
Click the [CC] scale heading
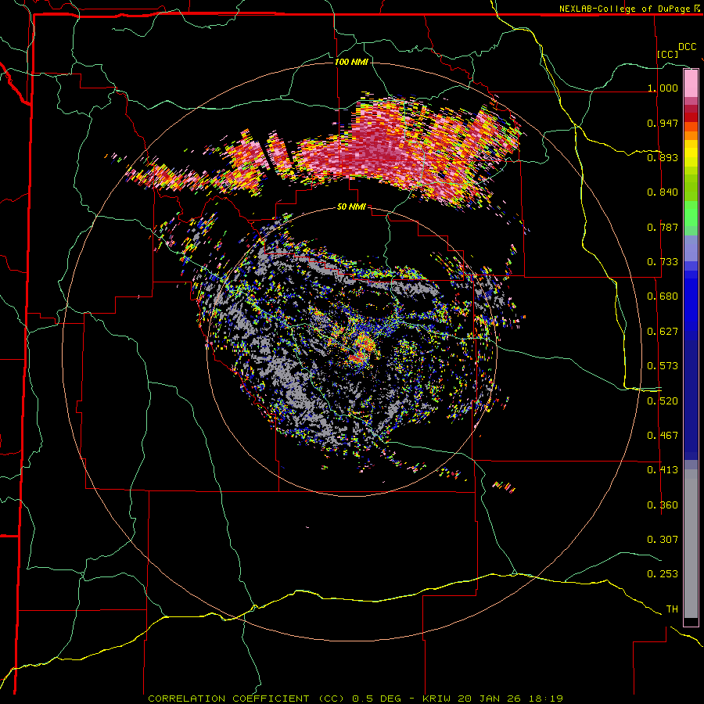pyautogui.click(x=668, y=54)
